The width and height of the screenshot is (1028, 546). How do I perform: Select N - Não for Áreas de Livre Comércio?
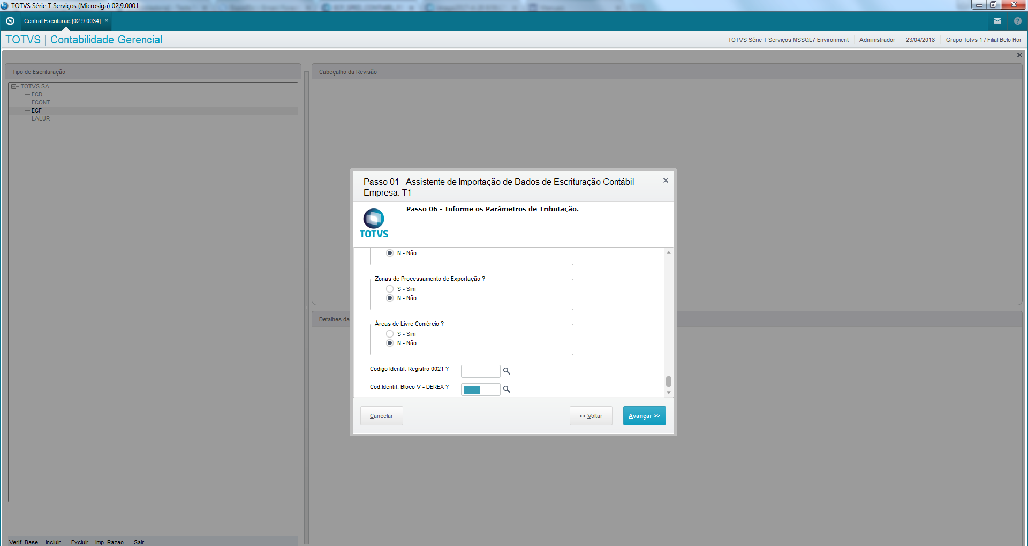(x=390, y=343)
